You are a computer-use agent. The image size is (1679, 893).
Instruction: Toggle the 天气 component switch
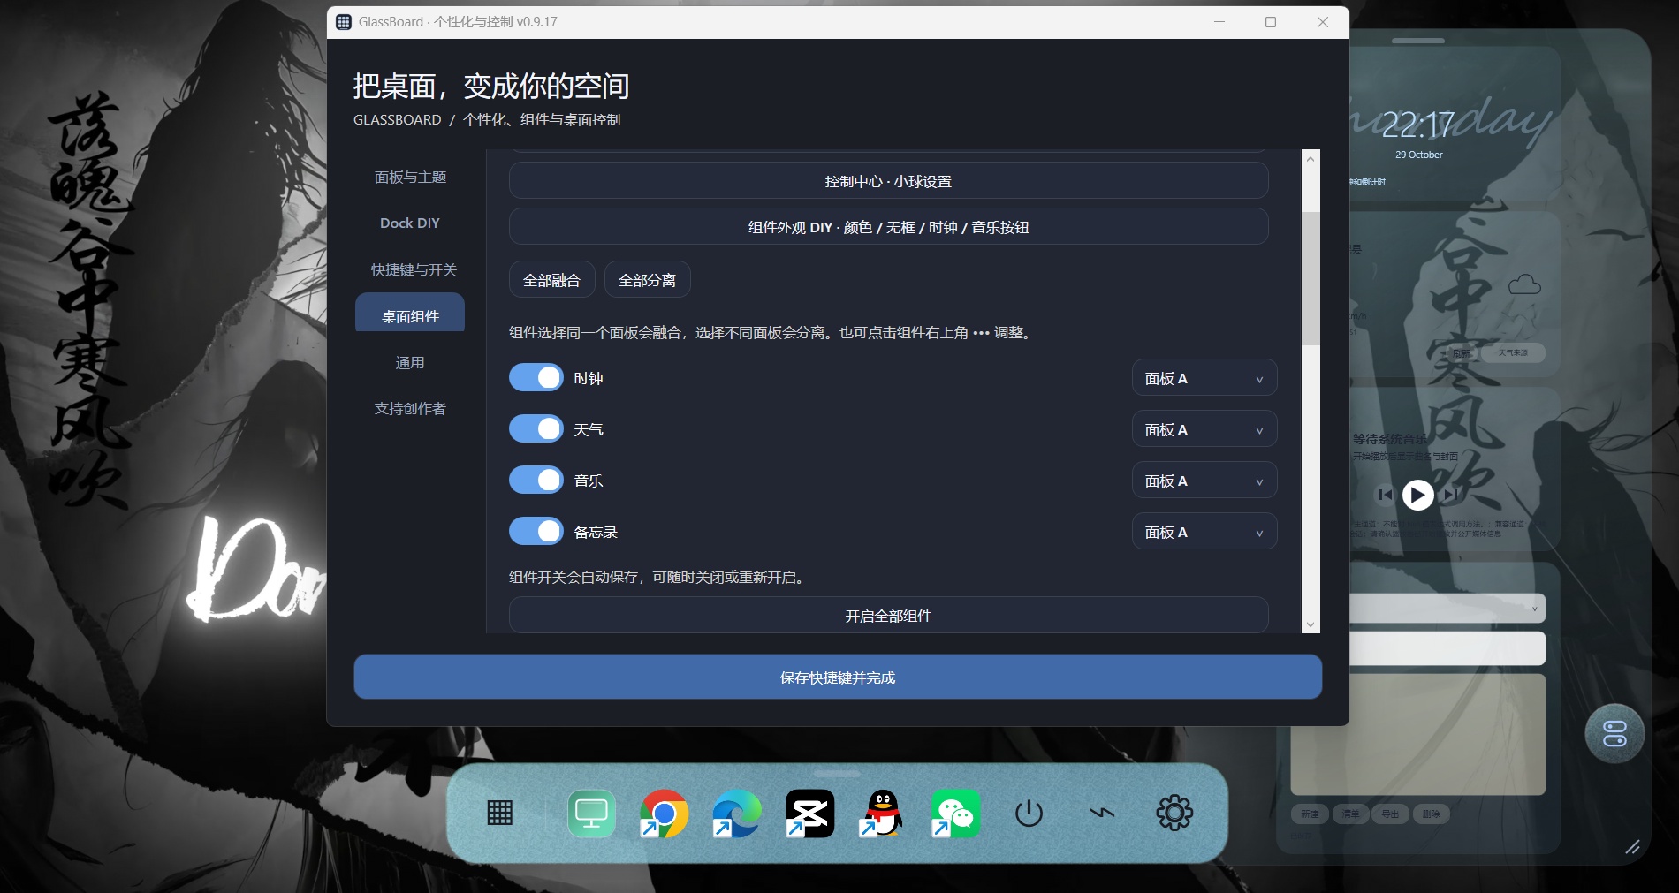(x=536, y=429)
